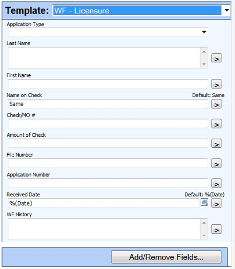The height and width of the screenshot is (269, 235).
Task: Click the arrow button beside File Number
Action: tap(216, 163)
